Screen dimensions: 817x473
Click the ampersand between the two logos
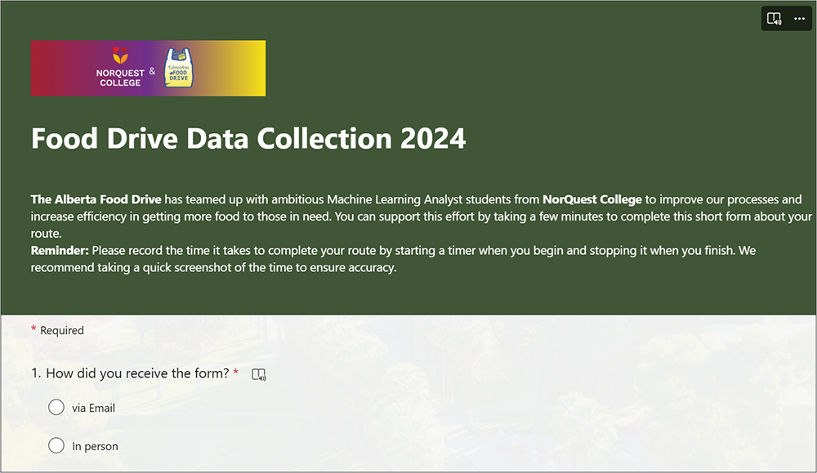coord(152,69)
